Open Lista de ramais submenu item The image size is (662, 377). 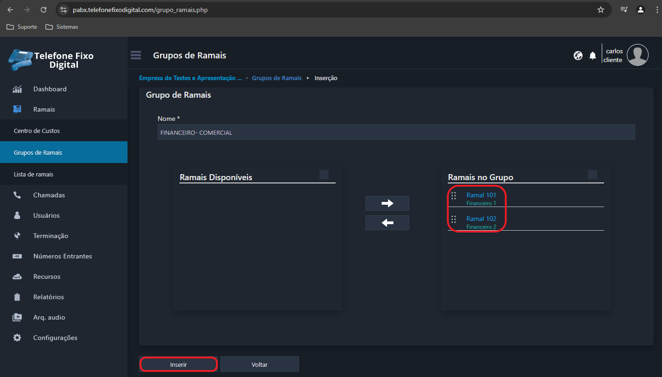pos(64,174)
